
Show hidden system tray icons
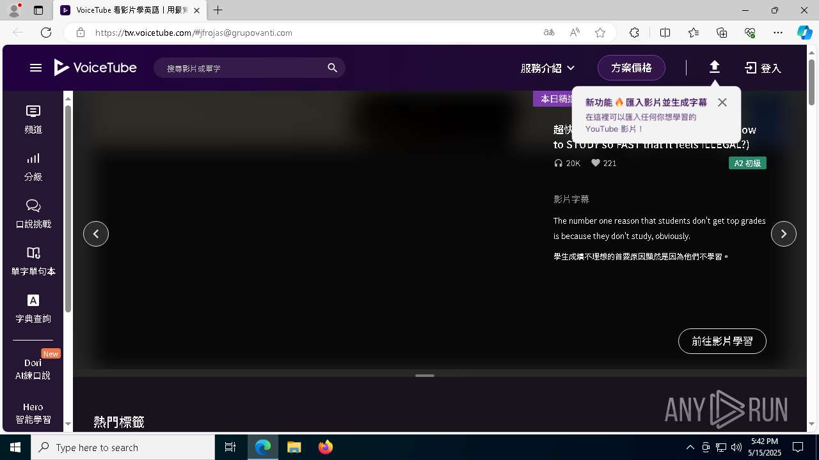click(690, 447)
